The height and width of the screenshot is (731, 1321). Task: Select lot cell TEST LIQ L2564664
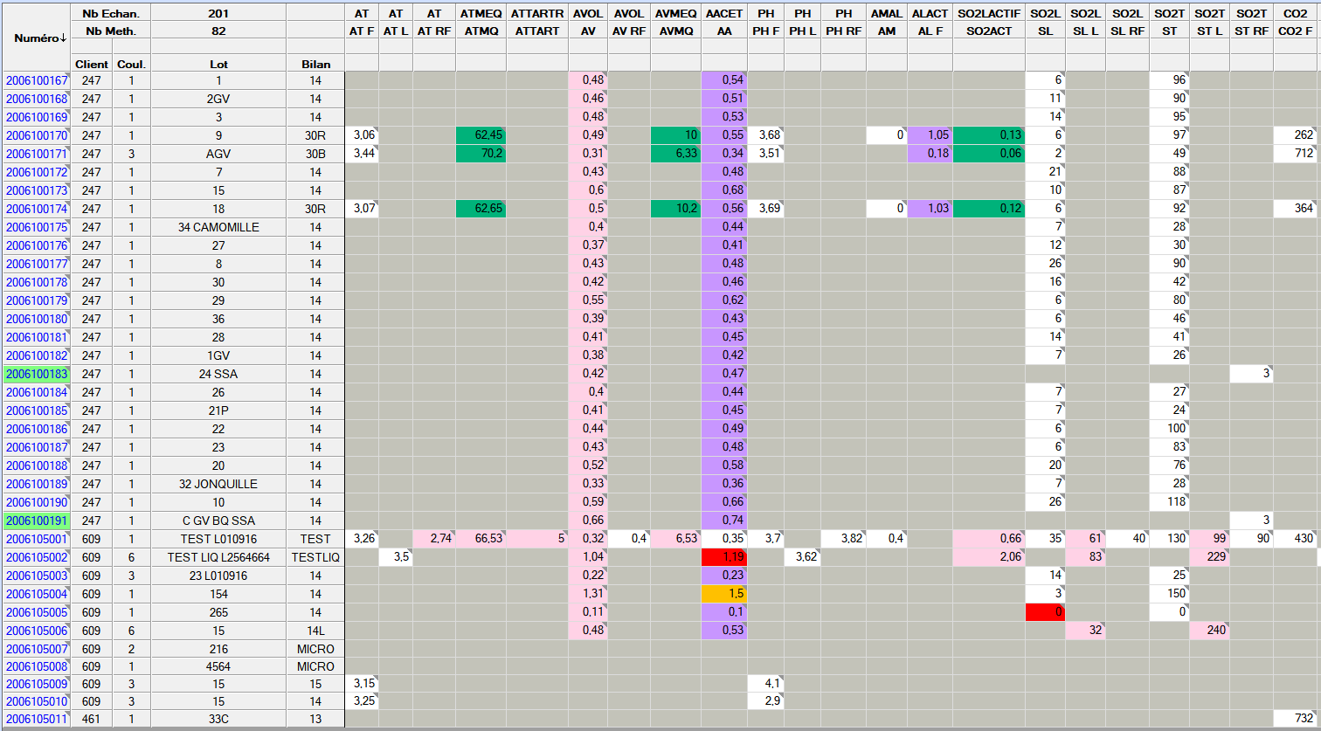[218, 557]
